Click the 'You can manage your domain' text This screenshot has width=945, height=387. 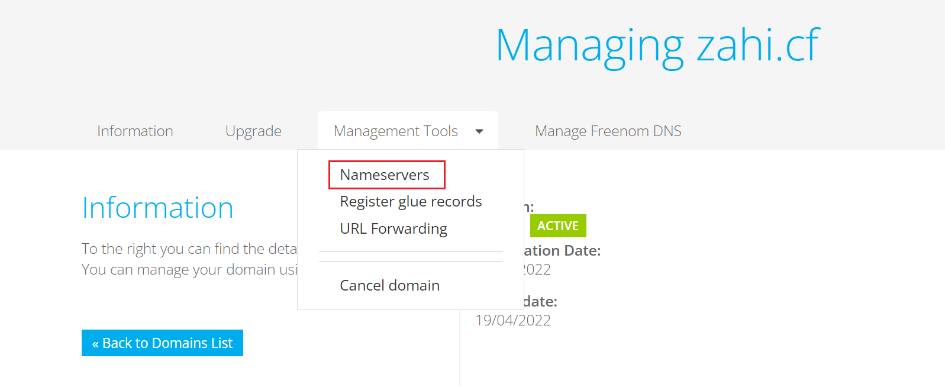[x=189, y=270]
